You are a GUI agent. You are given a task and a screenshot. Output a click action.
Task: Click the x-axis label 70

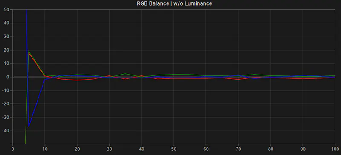[238, 149]
